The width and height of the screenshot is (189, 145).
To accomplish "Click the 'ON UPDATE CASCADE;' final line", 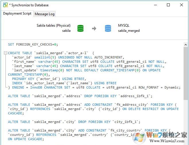I will pyautogui.click(x=26, y=139).
